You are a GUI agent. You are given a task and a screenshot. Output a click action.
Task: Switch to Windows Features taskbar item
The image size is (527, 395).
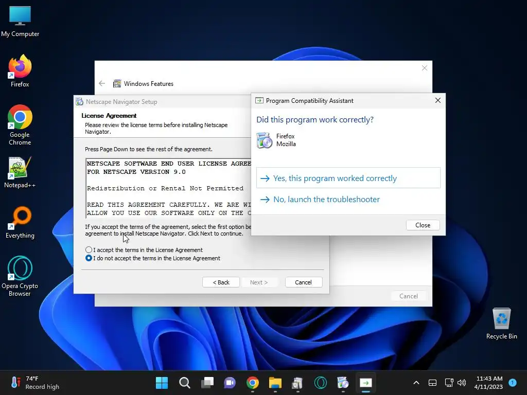pos(297,383)
